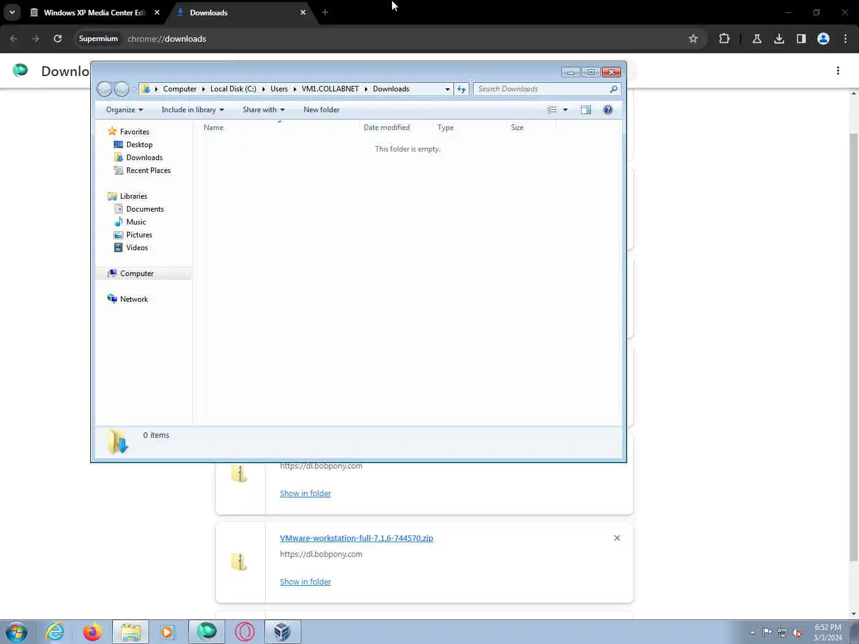859x644 pixels.
Task: Click the forward arrow in Explorer window
Action: 122,89
